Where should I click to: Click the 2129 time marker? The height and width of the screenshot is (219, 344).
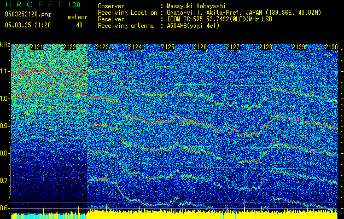[x=299, y=47]
